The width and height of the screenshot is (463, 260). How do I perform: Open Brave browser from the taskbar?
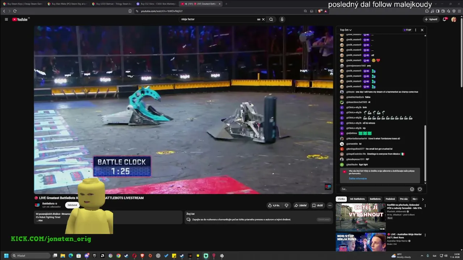142,256
